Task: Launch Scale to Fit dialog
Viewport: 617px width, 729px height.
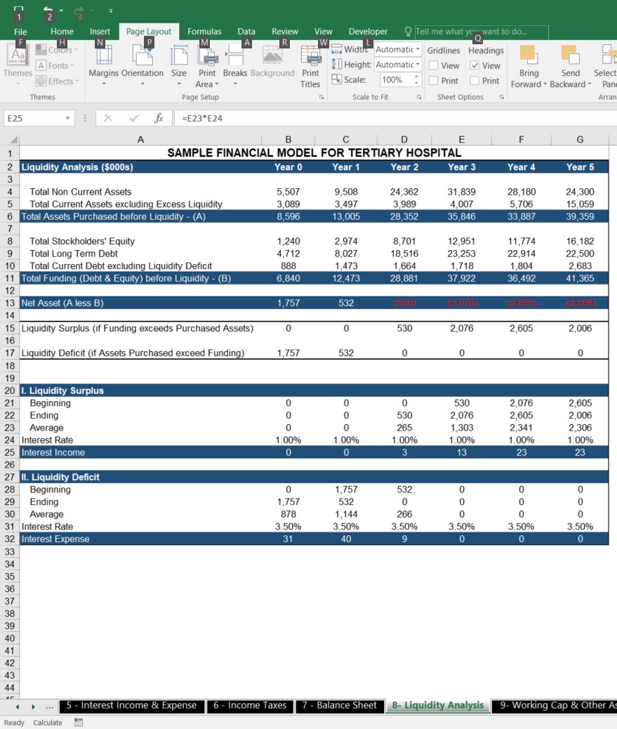Action: 418,97
